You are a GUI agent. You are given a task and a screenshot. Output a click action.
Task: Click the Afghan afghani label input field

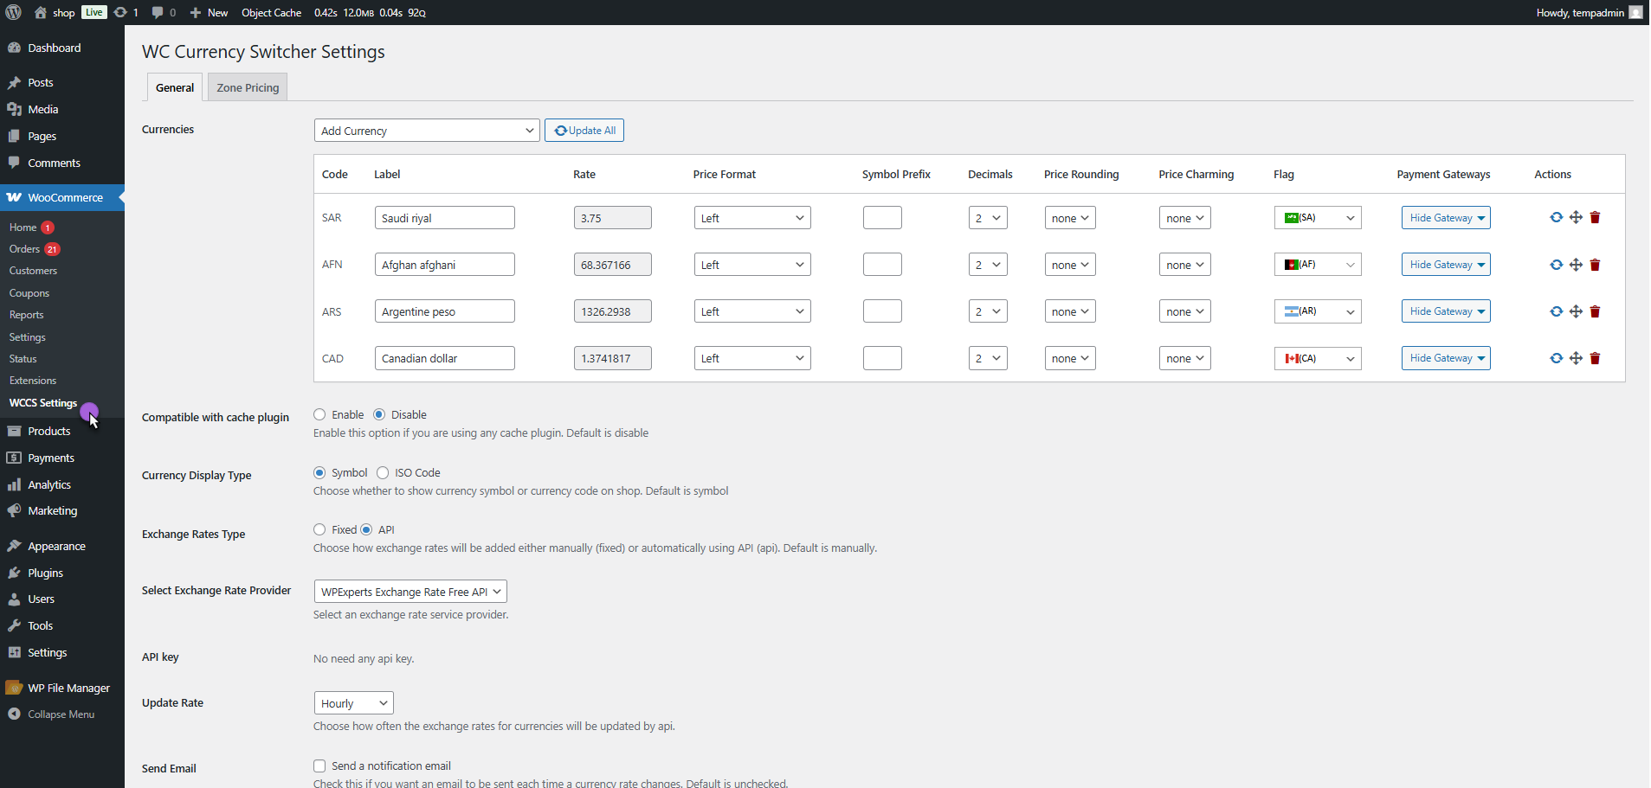(x=444, y=265)
